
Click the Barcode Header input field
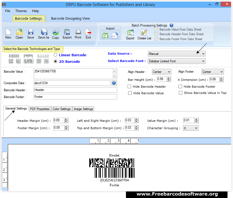(75, 90)
